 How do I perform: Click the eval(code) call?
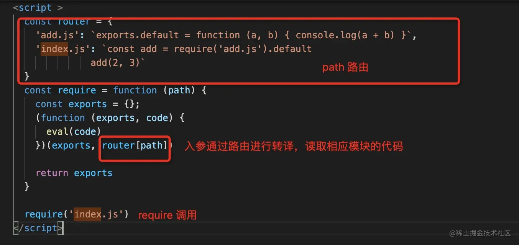click(x=73, y=132)
